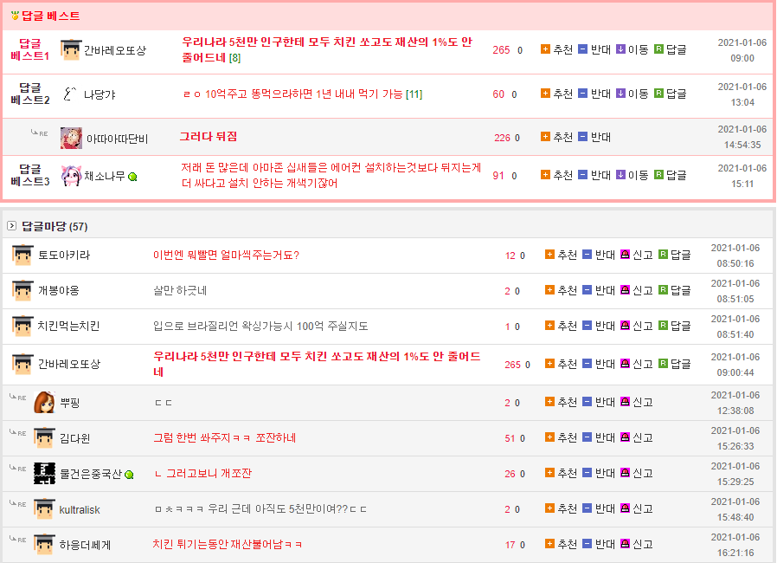The width and height of the screenshot is (777, 563).
Task: Click 답글 button on 나당갸's best reply
Action: [671, 94]
